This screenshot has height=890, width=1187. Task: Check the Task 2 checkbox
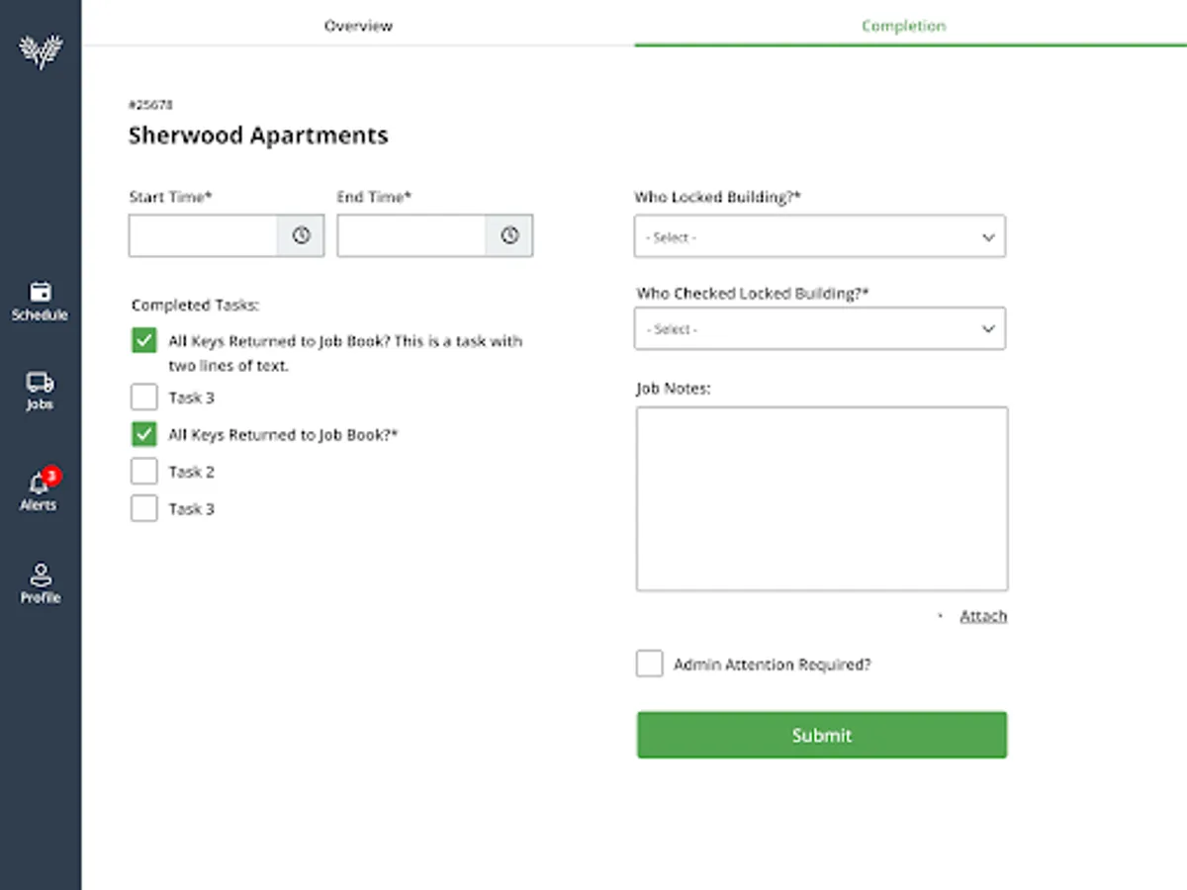coord(144,472)
